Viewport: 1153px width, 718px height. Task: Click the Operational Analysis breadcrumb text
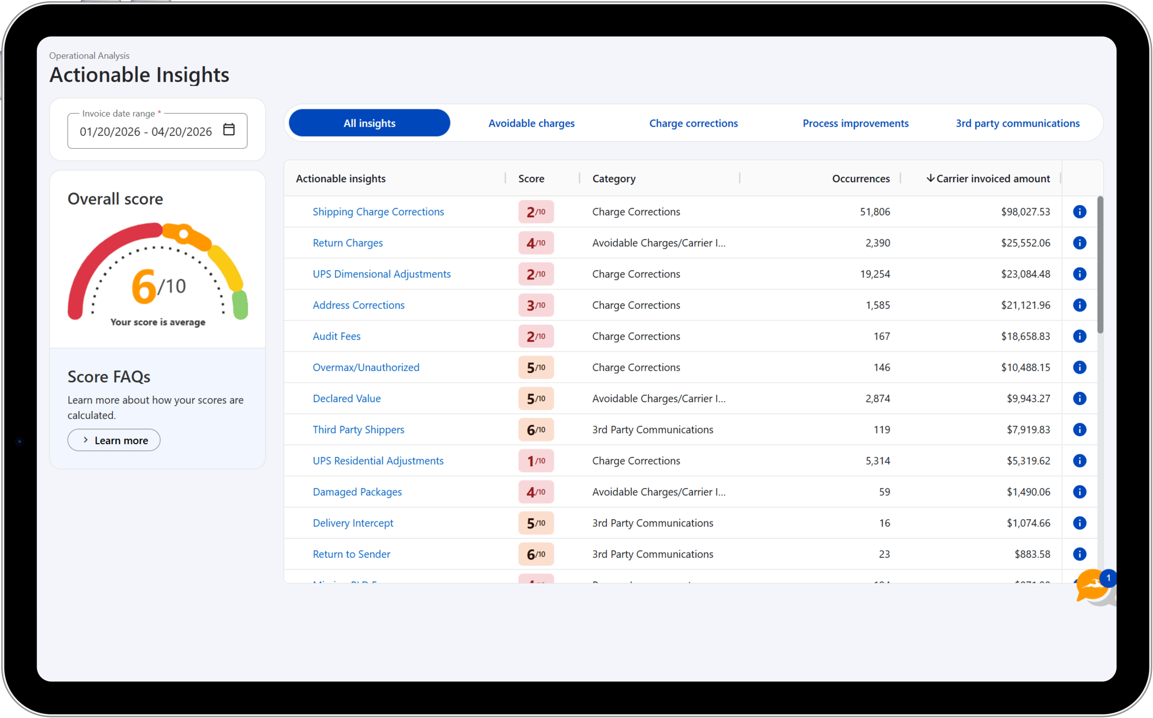pos(89,55)
